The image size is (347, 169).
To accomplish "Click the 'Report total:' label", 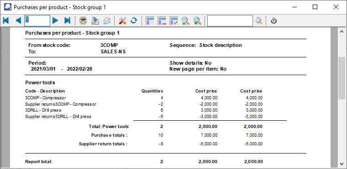I will 38,162.
